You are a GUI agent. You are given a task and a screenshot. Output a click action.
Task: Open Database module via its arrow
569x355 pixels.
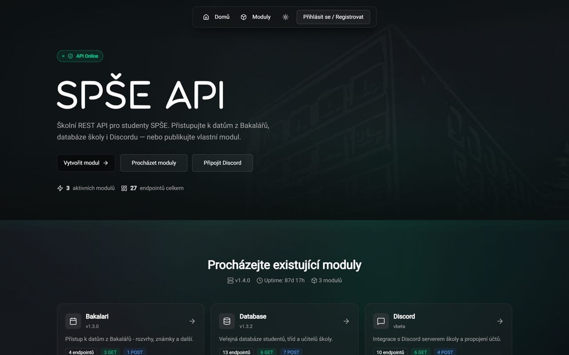[346, 321]
